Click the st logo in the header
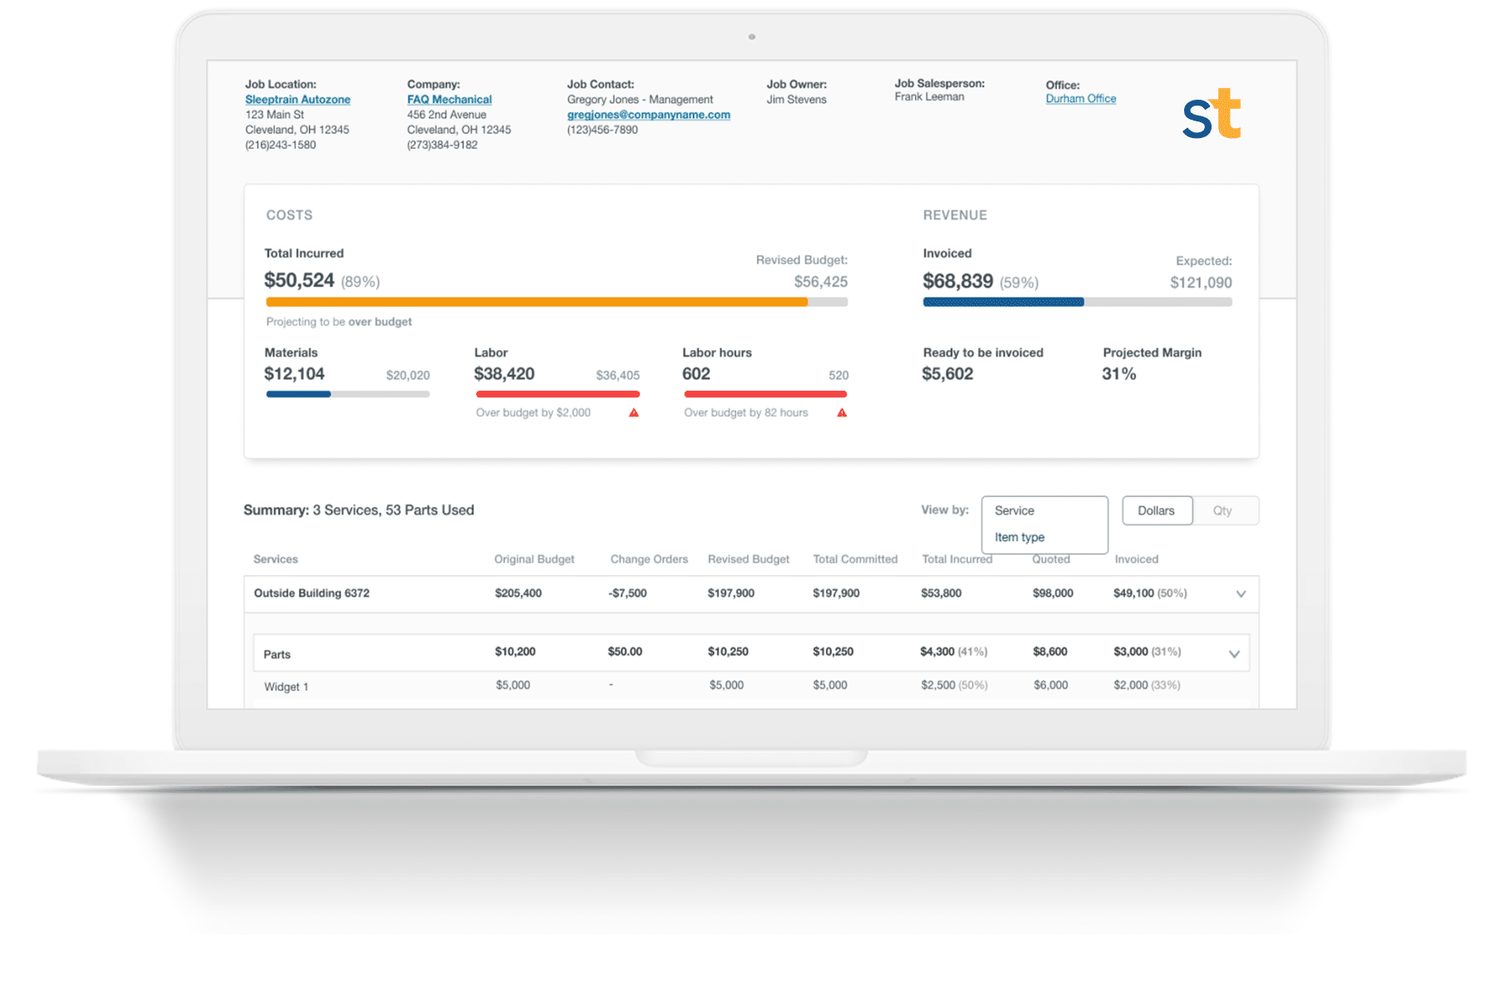The image size is (1509, 996). point(1212,114)
